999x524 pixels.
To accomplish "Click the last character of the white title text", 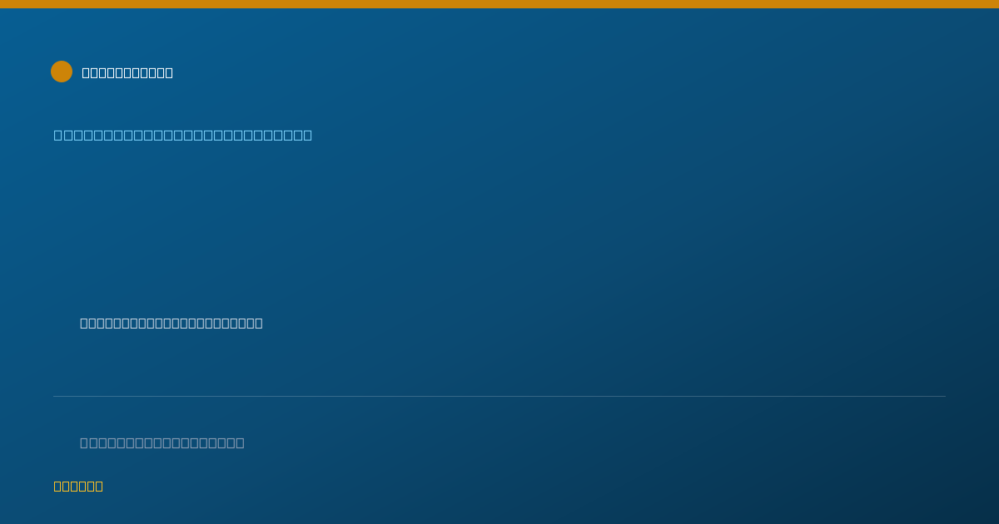I will [169, 72].
